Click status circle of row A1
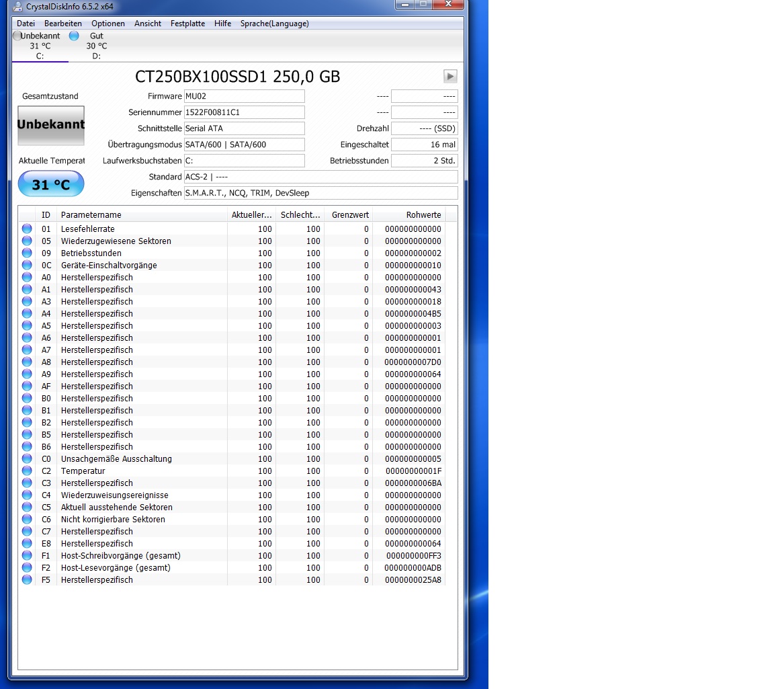Image resolution: width=774 pixels, height=689 pixels. 27,289
